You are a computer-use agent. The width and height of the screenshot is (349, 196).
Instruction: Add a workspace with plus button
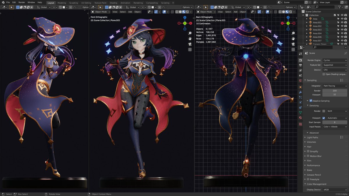(173, 3)
